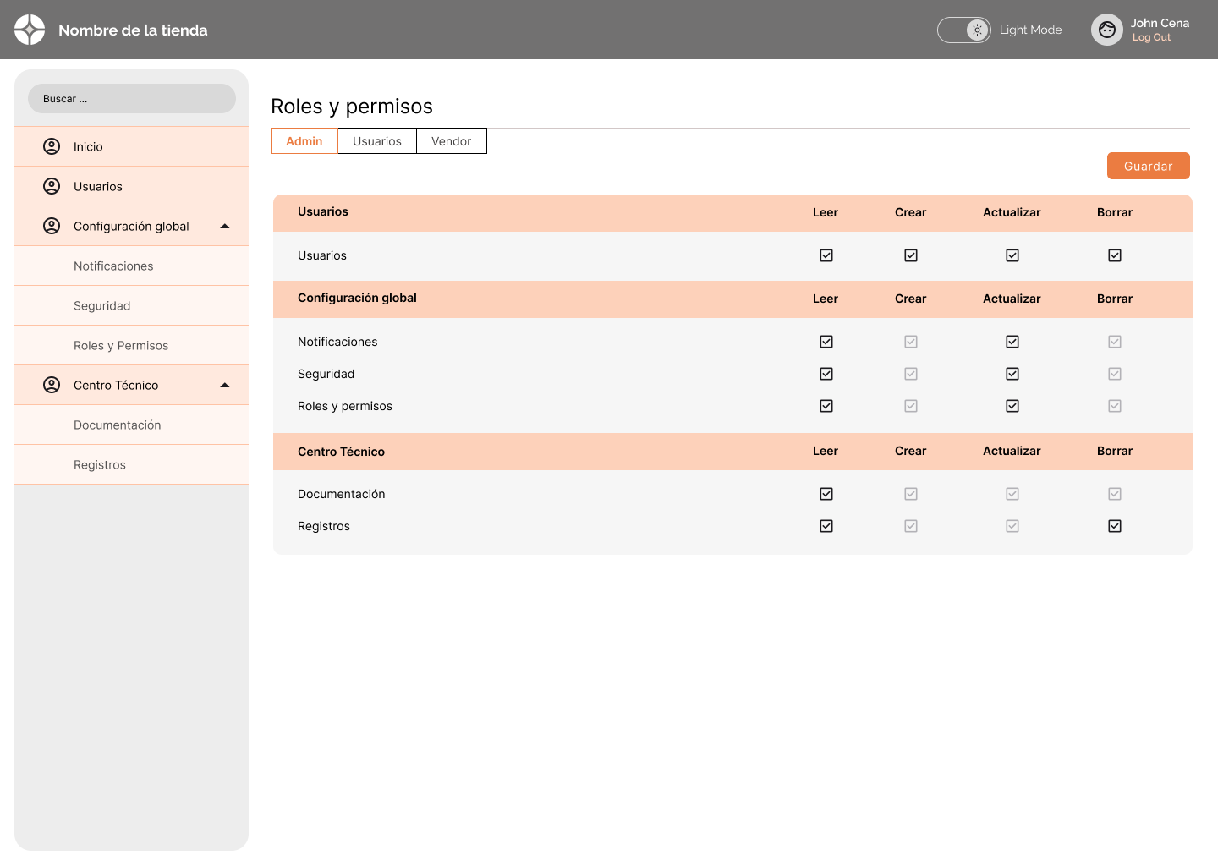Viewport: 1218px width, 866px height.
Task: Enable Crear checkbox for Notificaciones
Action: click(x=911, y=342)
